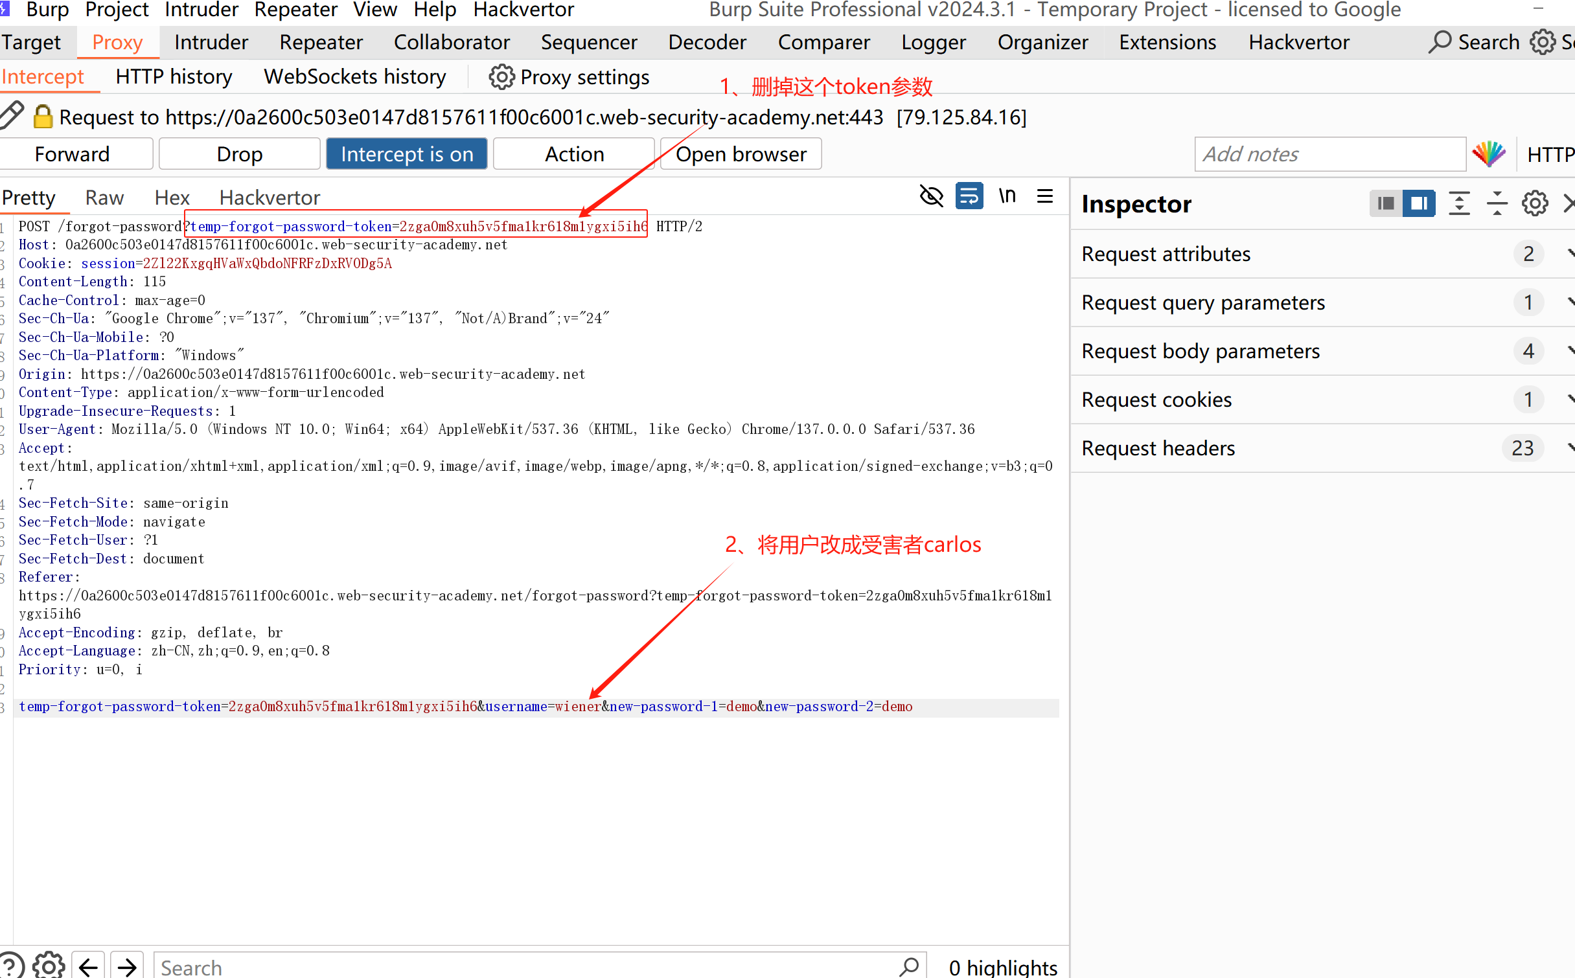The height and width of the screenshot is (978, 1575).
Task: Switch Inspector to left-docked layout icon
Action: coord(1386,204)
